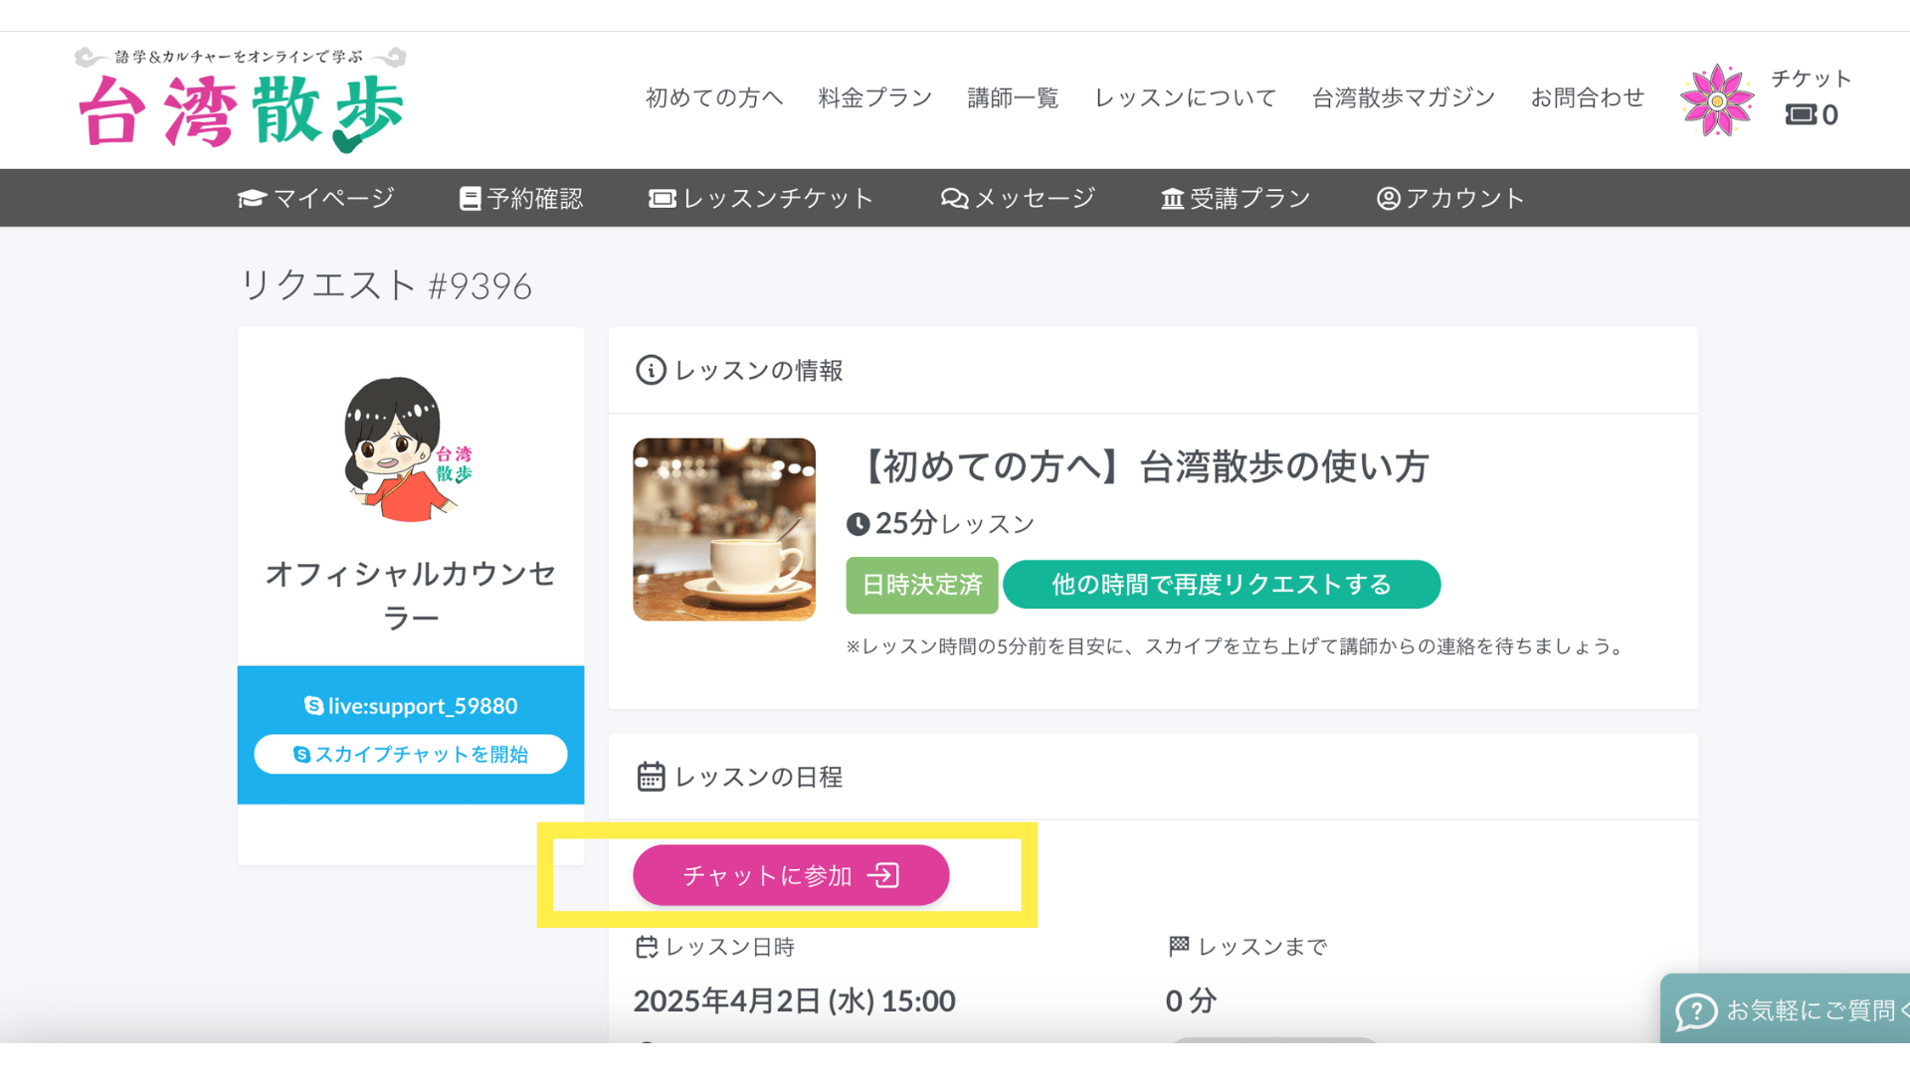
Task: Click the graduation cap マイページ icon
Action: pyautogui.click(x=252, y=199)
